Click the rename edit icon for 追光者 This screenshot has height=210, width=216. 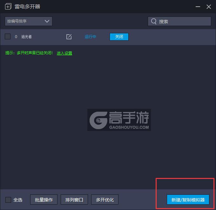pos(69,37)
